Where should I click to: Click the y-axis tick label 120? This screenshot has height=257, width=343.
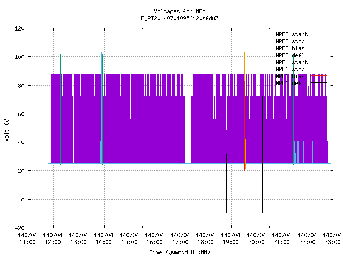click(19, 28)
